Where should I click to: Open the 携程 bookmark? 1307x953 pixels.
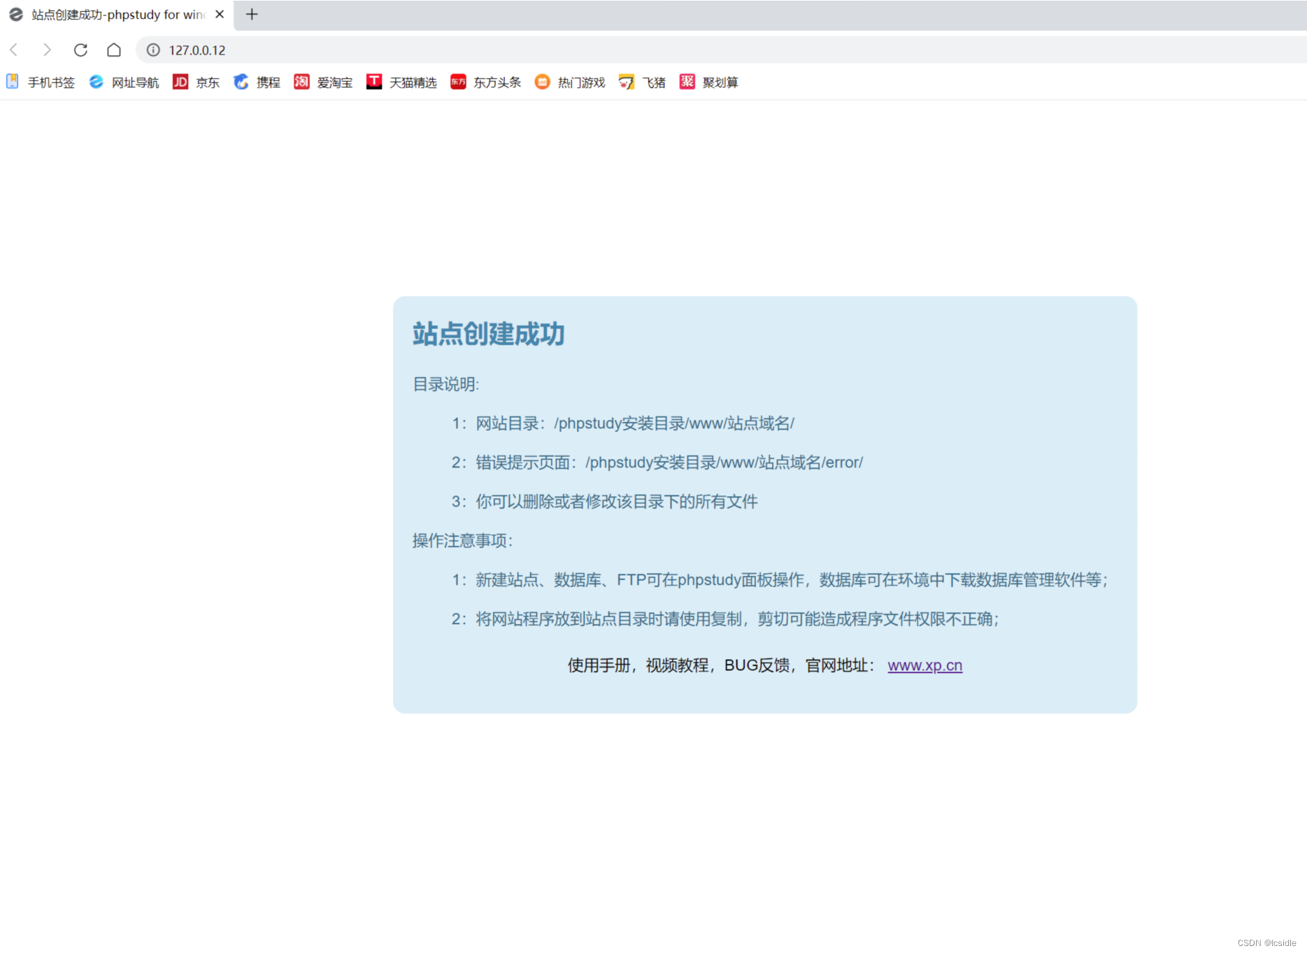coord(256,82)
